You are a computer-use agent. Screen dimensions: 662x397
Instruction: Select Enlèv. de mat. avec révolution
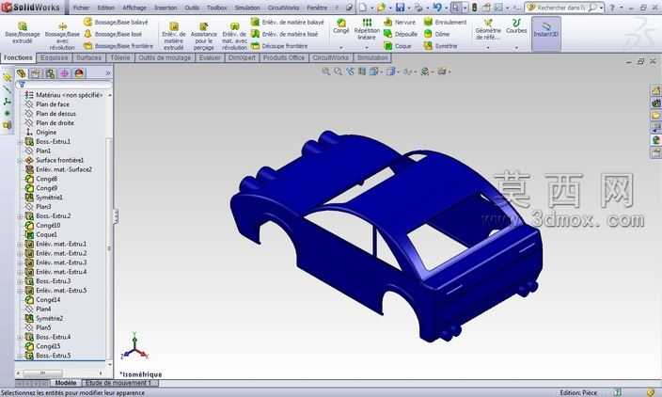(x=234, y=37)
